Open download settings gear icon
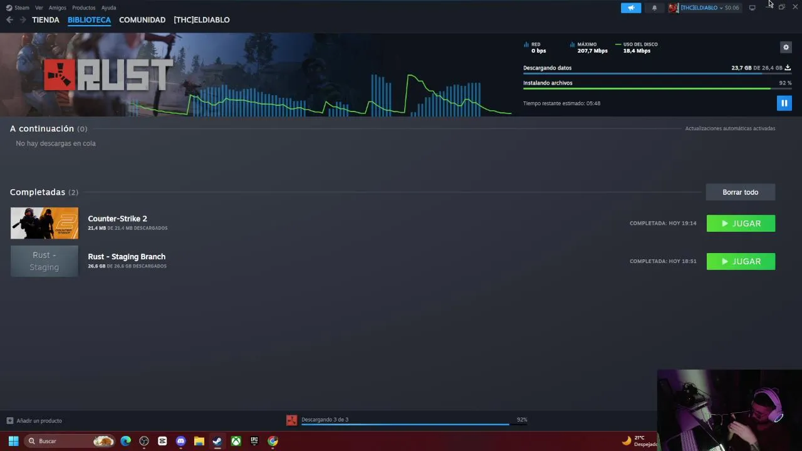Viewport: 802px width, 451px height. tap(786, 47)
